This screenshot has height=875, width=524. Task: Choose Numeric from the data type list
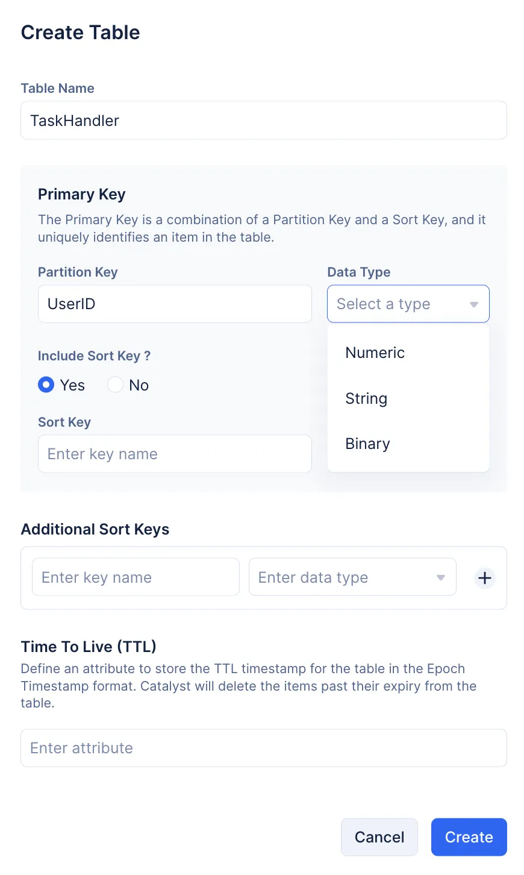pos(375,353)
